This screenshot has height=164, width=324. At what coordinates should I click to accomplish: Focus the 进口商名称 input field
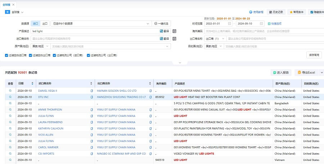pos(95,38)
